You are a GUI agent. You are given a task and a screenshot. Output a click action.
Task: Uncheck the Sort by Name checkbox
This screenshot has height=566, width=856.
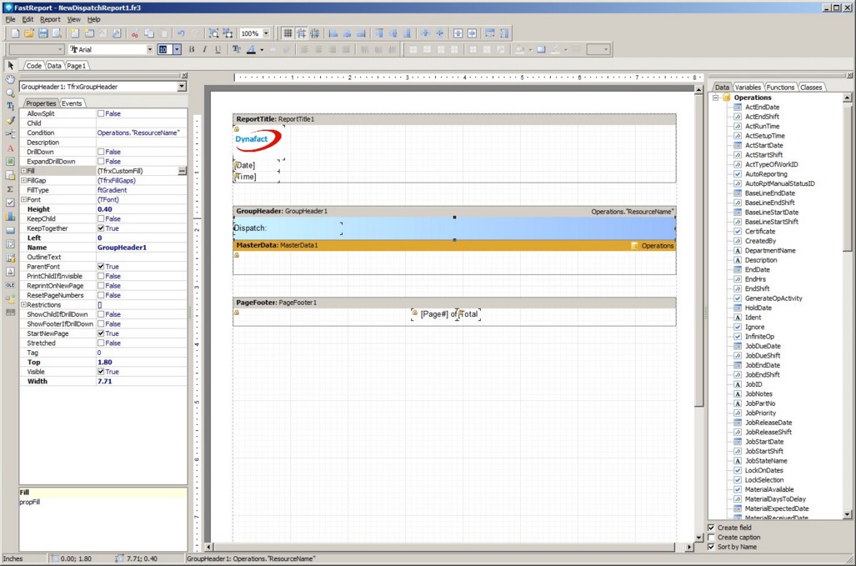point(711,547)
